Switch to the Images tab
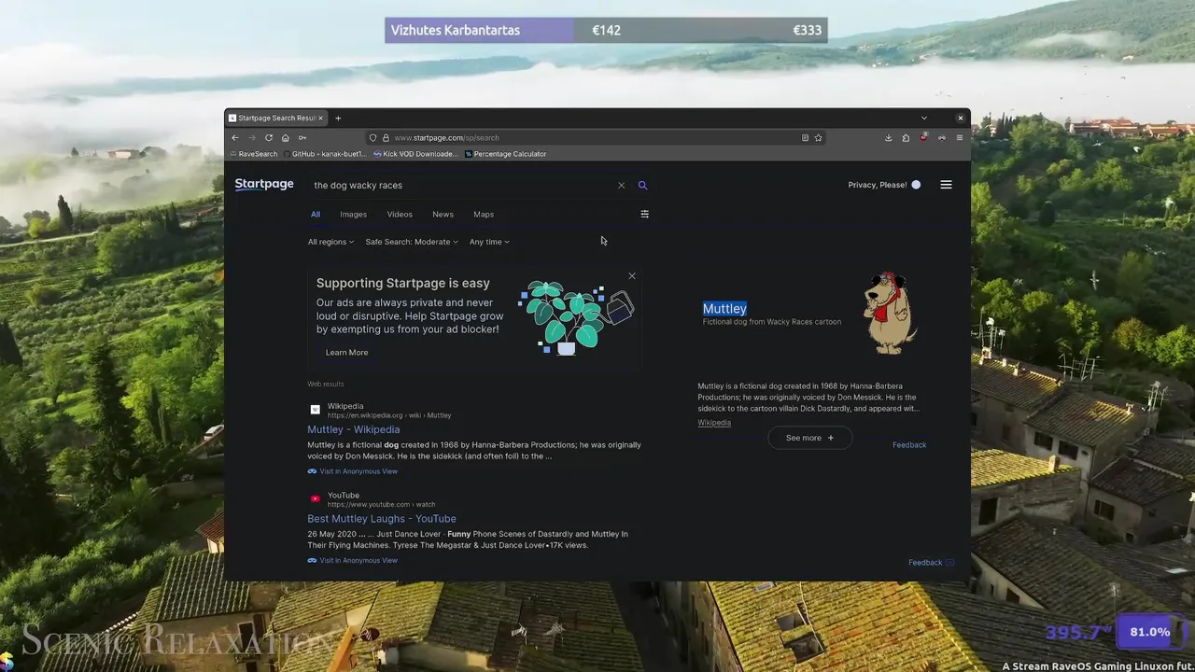This screenshot has width=1195, height=672. pyautogui.click(x=353, y=215)
